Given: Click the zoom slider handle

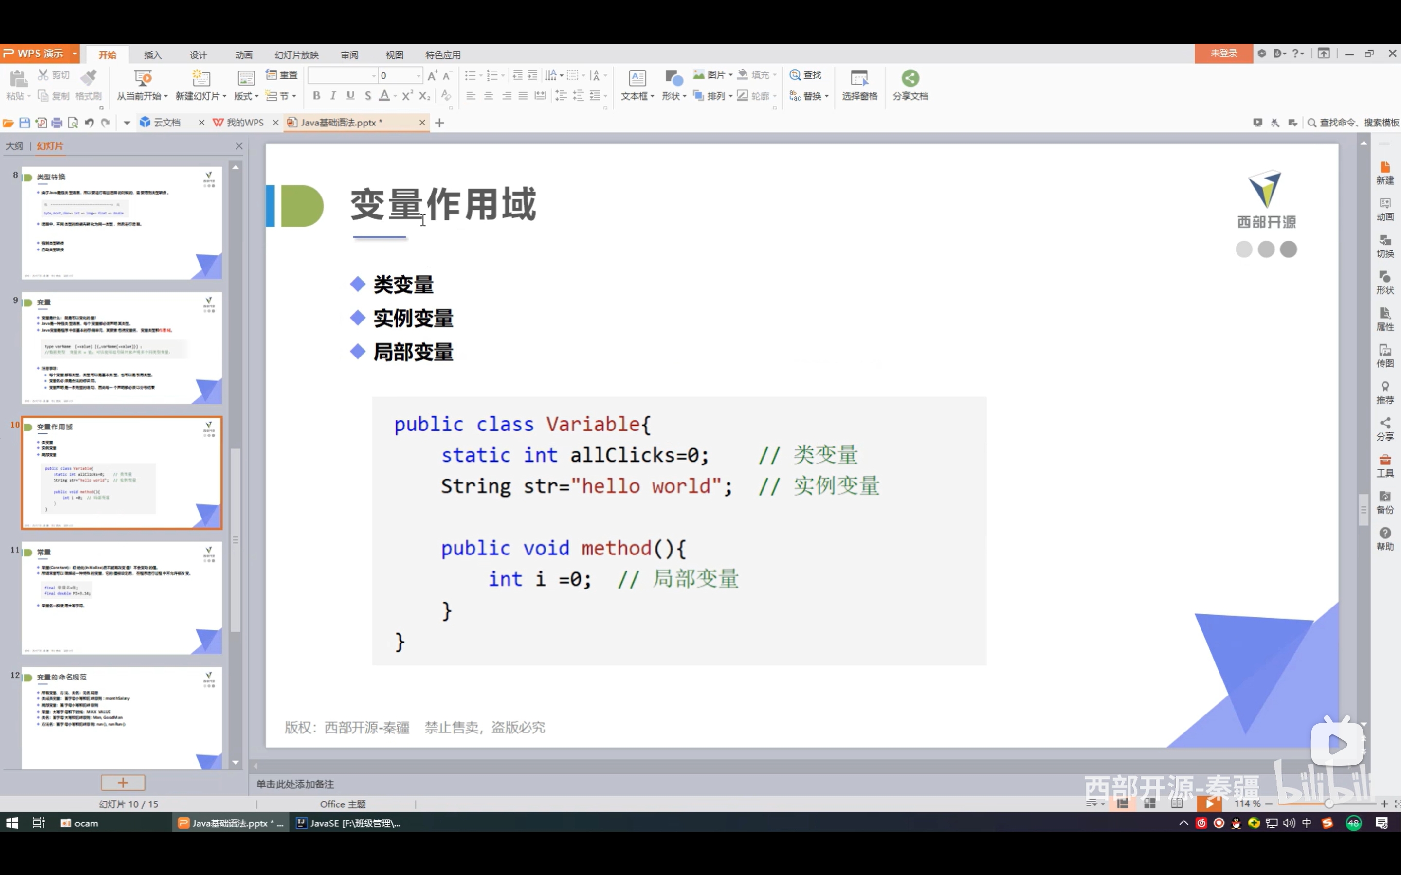Looking at the screenshot, I should (1329, 803).
